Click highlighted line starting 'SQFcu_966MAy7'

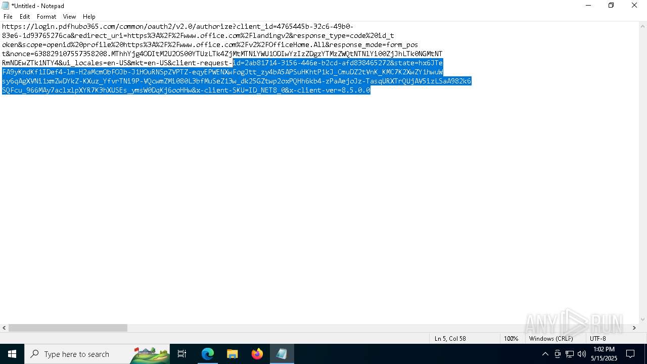186,90
